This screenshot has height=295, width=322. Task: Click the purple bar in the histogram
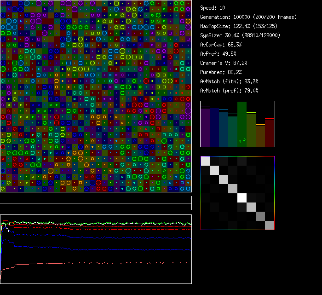click(205, 127)
